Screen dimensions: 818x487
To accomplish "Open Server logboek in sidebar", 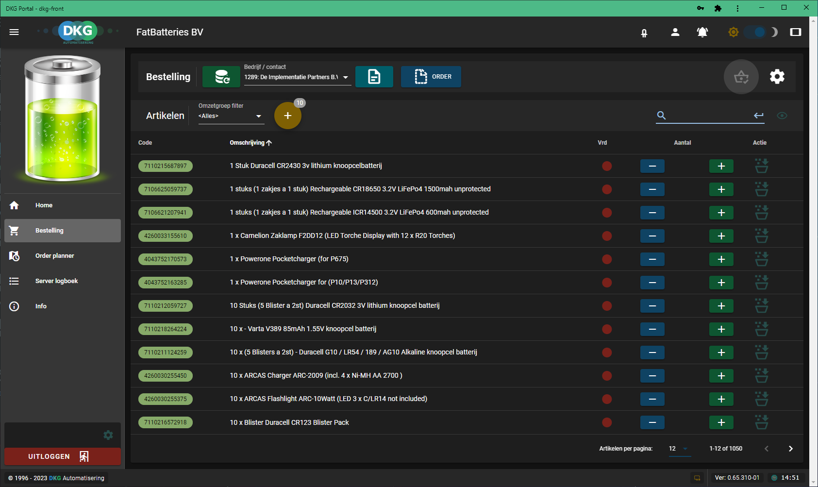I will pyautogui.click(x=63, y=281).
